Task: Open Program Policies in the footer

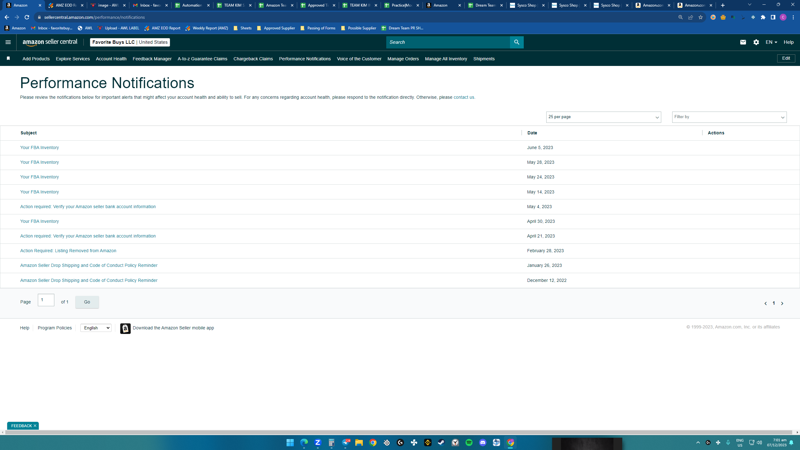Action: tap(55, 328)
